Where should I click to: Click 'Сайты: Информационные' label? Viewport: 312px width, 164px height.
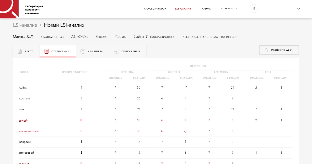(154, 37)
